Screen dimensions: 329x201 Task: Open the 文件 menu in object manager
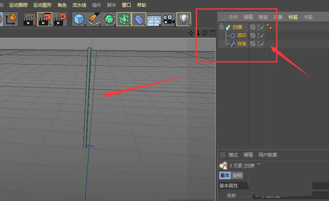pos(233,17)
